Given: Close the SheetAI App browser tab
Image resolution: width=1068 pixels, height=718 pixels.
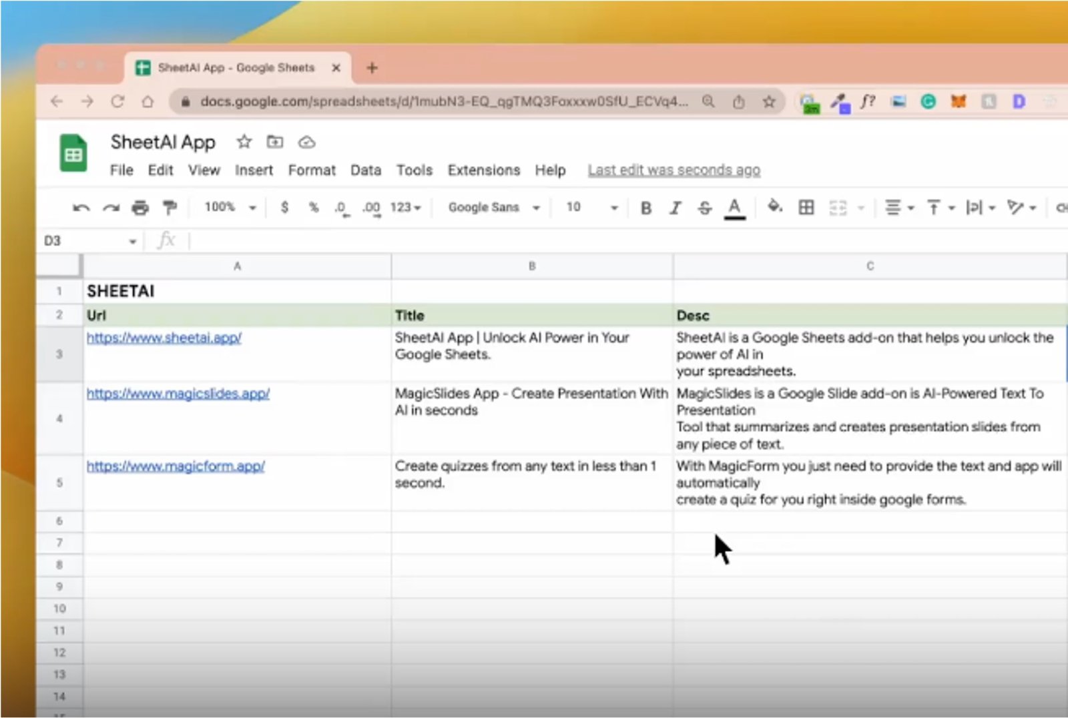Looking at the screenshot, I should click(336, 67).
